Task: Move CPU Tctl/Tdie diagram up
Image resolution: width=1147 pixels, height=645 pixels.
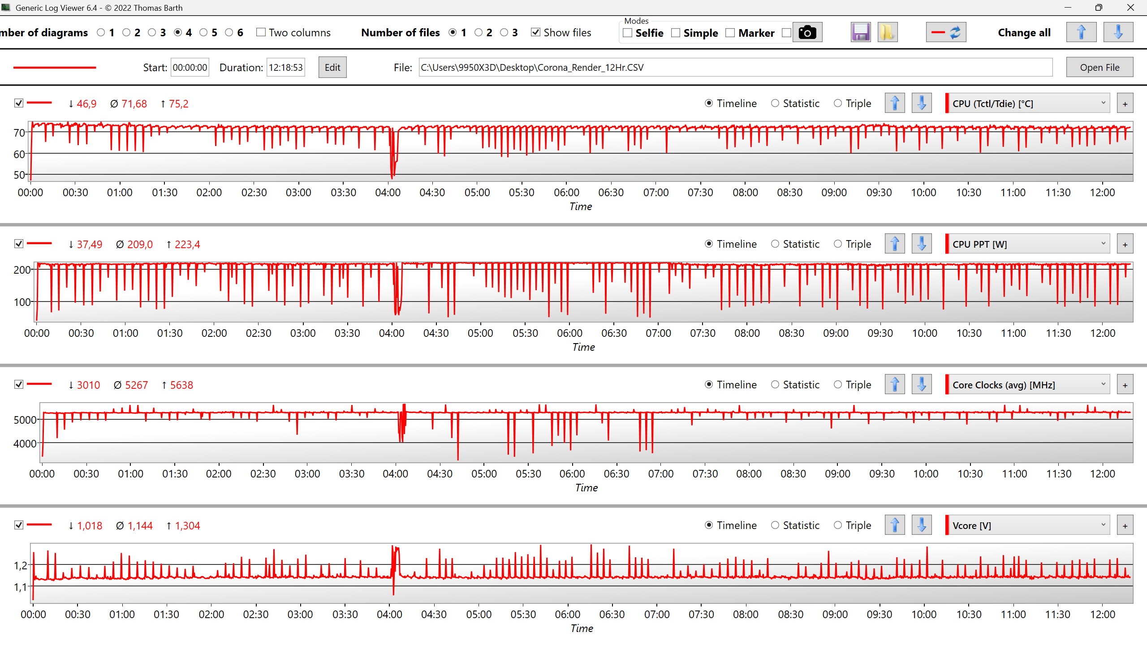Action: click(x=895, y=103)
